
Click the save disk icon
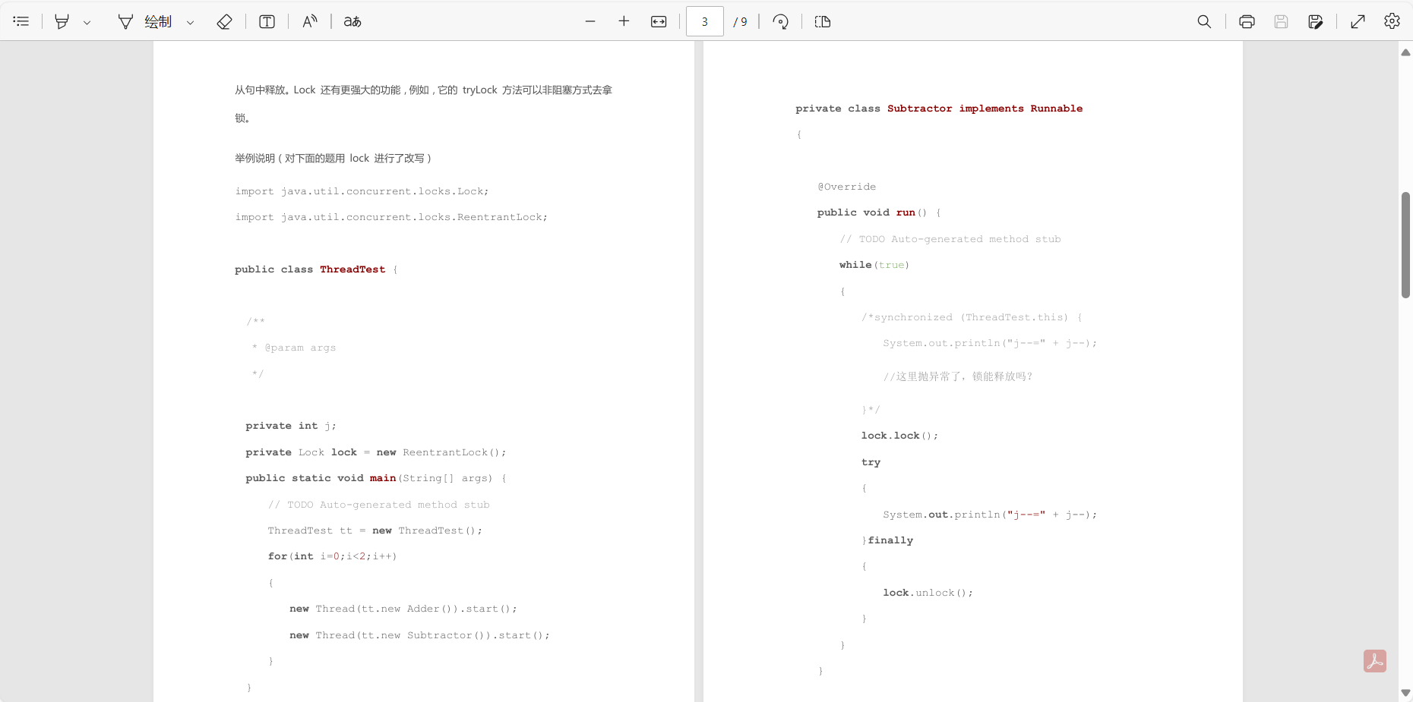pyautogui.click(x=1281, y=21)
